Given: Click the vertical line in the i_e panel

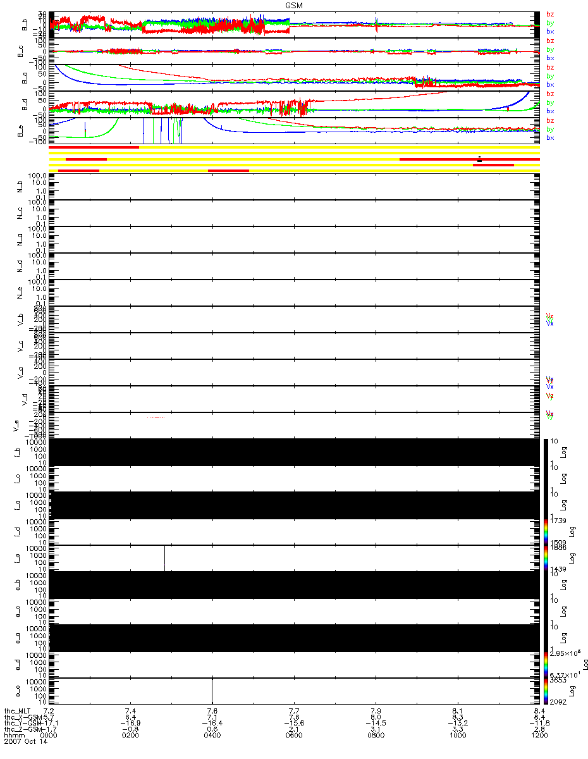Looking at the screenshot, I should (x=164, y=558).
